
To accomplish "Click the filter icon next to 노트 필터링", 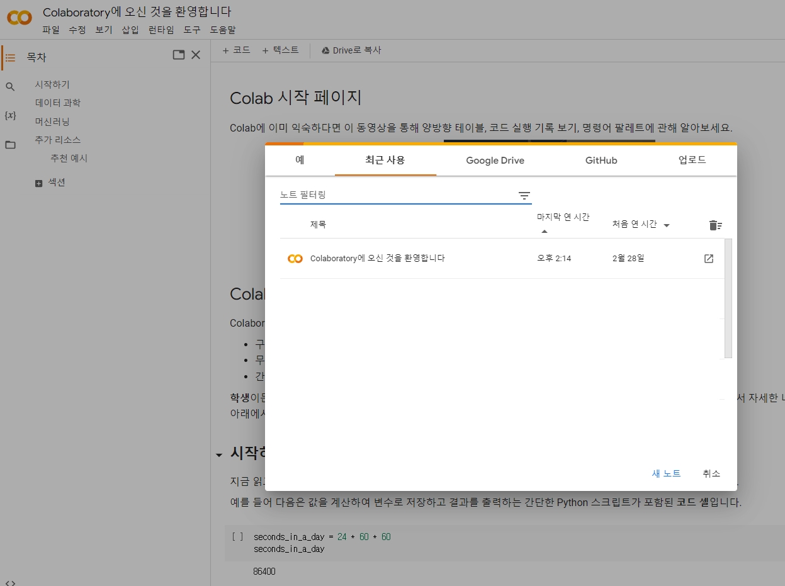I will pyautogui.click(x=524, y=196).
